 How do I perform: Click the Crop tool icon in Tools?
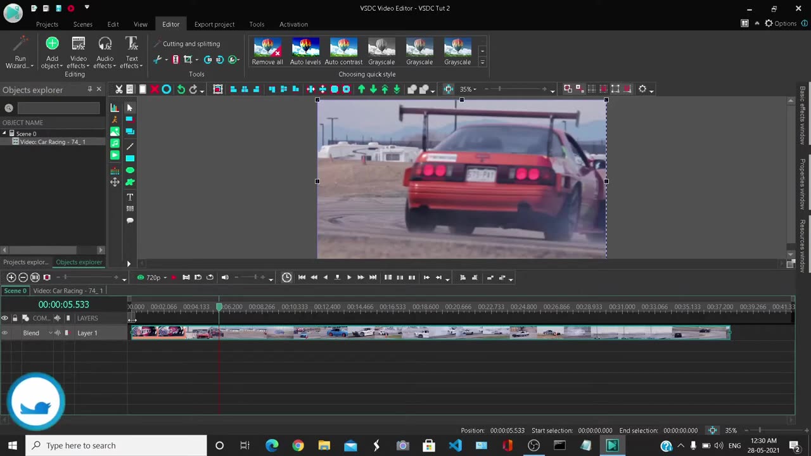(188, 60)
